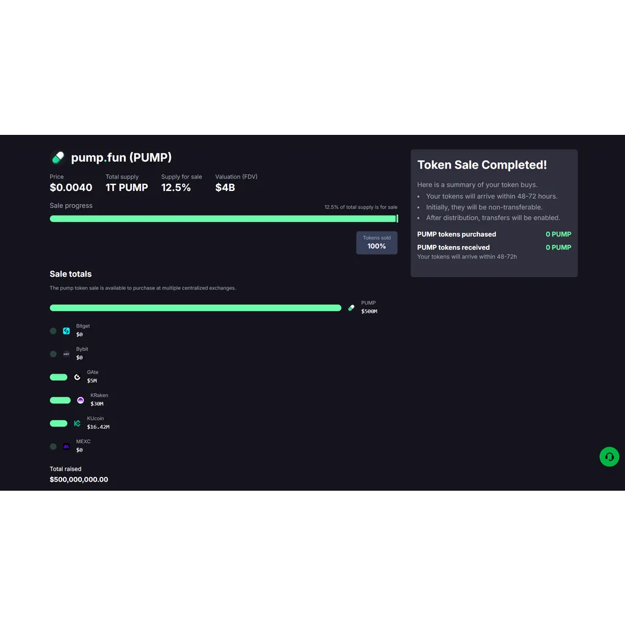Viewport: 625px width, 625px height.
Task: Click the KuCoin exchange icon
Action: coord(78,424)
